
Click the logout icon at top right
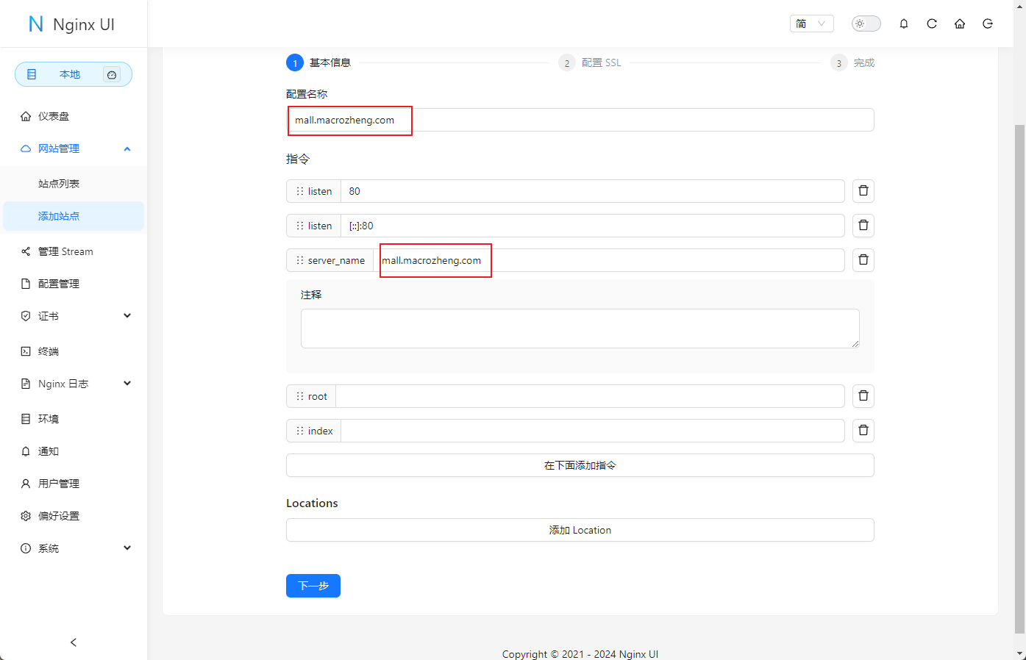tap(988, 24)
